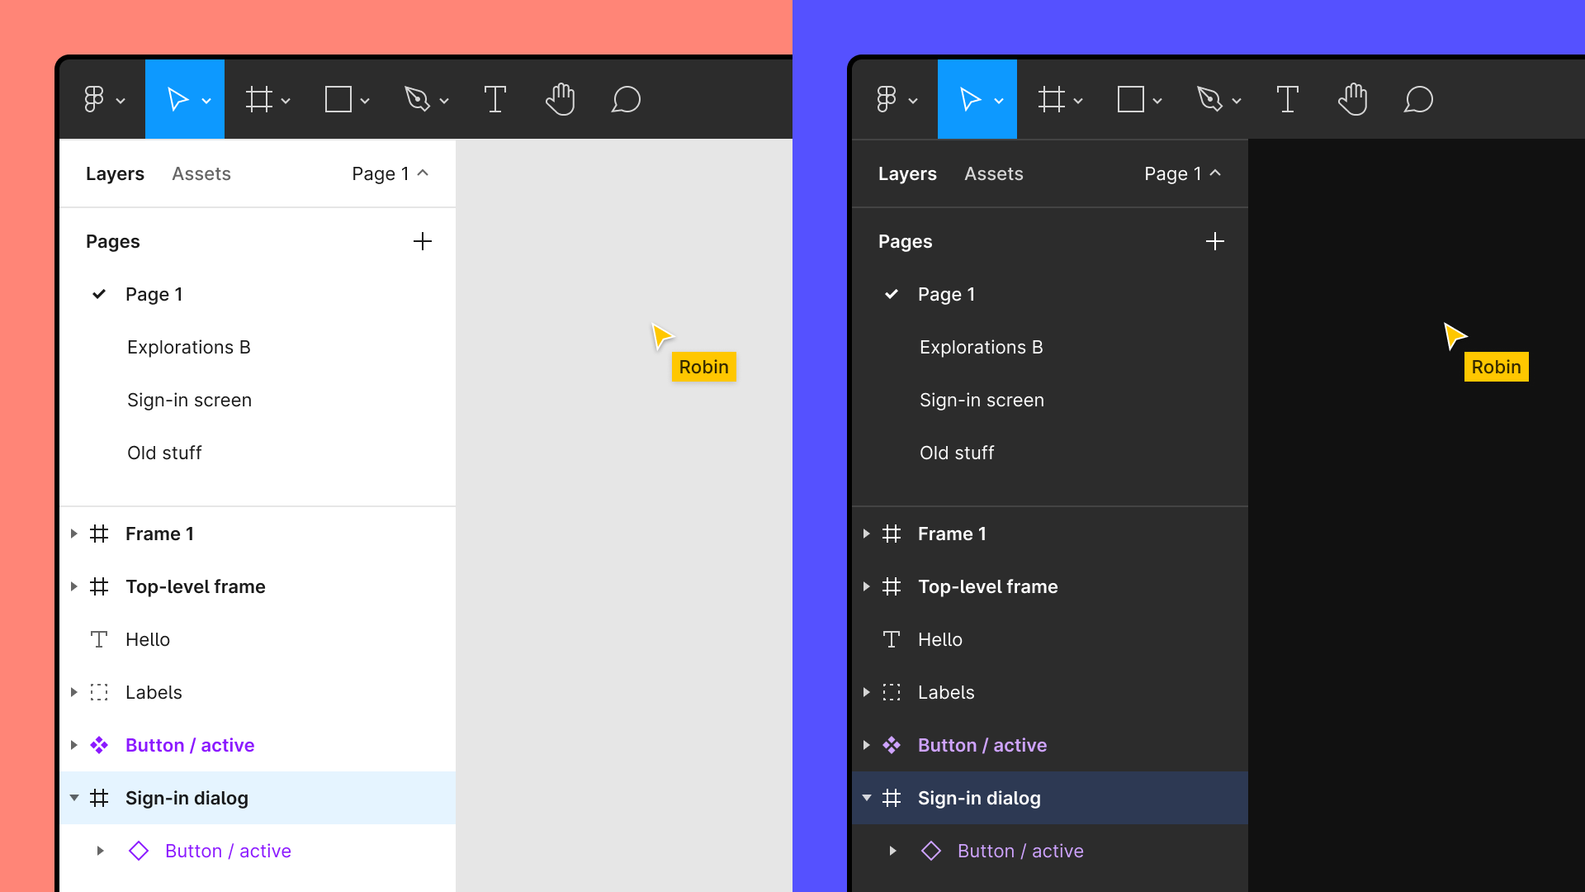Switch to the Layers tab
The image size is (1585, 892).
pyautogui.click(x=114, y=173)
